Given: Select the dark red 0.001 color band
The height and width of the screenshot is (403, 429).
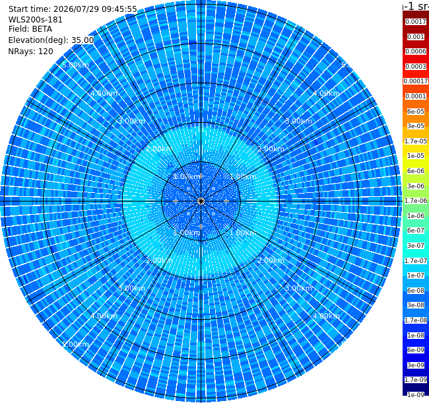Looking at the screenshot, I should pos(416,37).
